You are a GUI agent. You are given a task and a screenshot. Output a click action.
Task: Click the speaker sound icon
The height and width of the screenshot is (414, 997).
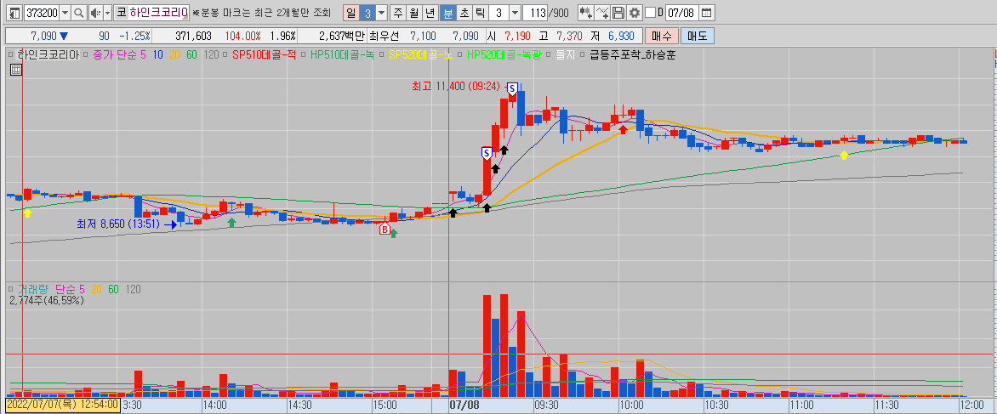[x=94, y=12]
